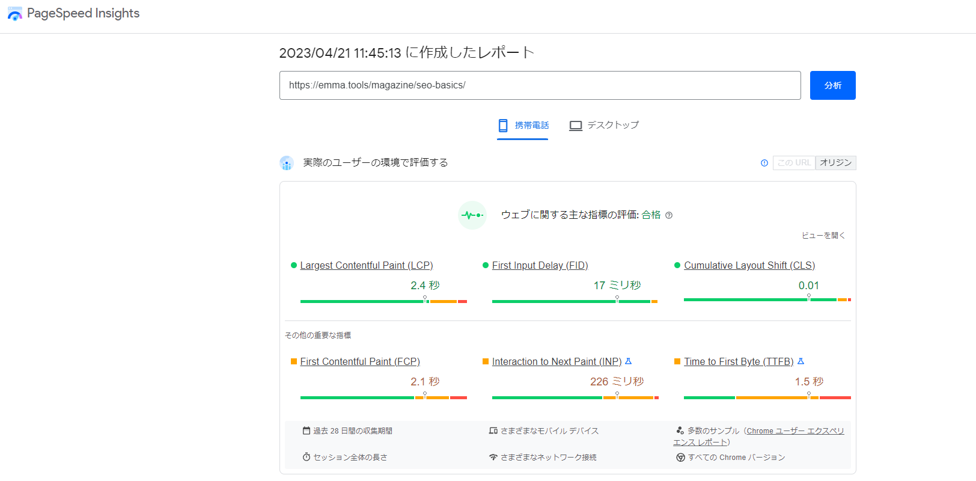
Task: Expand the view with ビューを開く
Action: (823, 236)
